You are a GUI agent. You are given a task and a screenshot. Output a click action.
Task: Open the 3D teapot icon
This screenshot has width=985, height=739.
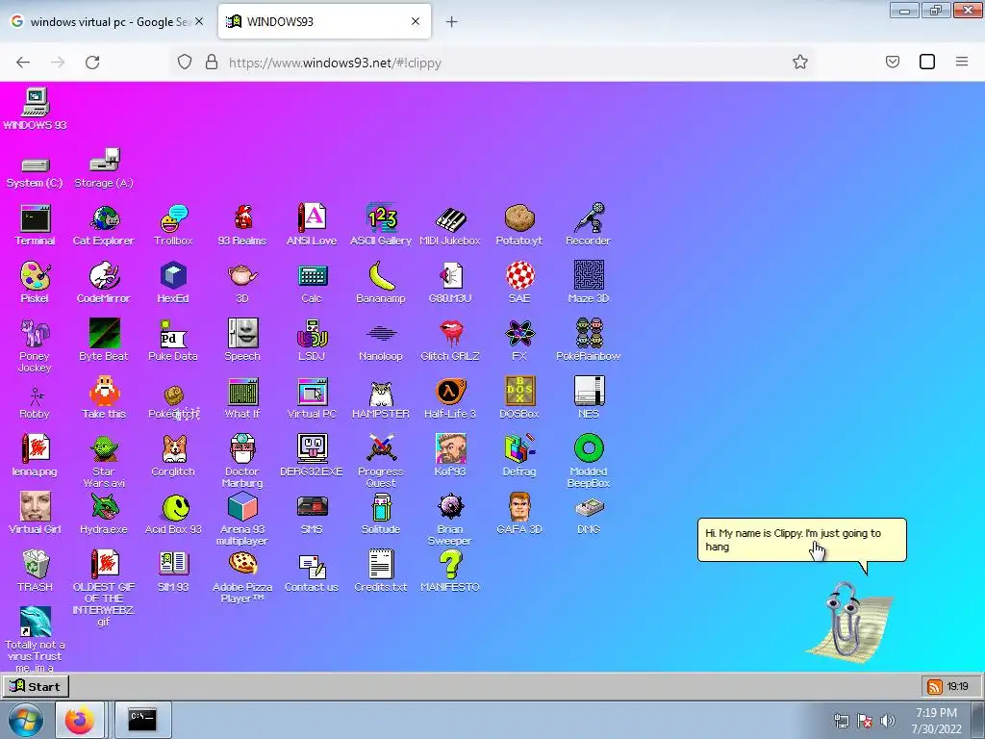pyautogui.click(x=242, y=276)
